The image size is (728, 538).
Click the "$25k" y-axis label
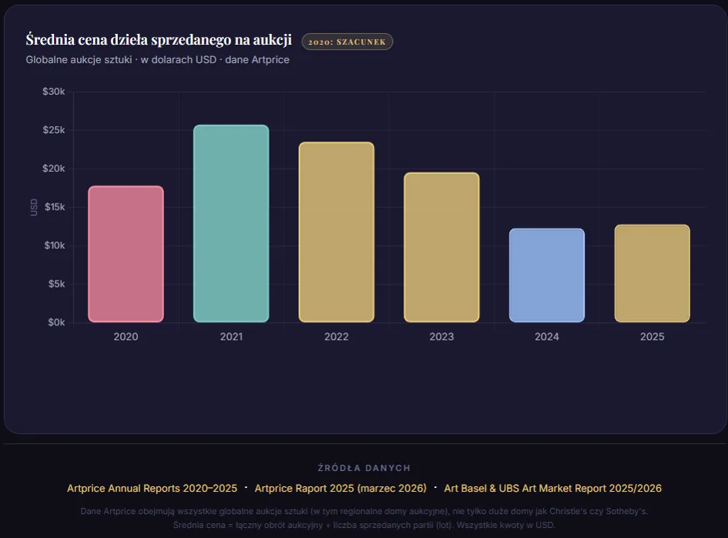54,130
